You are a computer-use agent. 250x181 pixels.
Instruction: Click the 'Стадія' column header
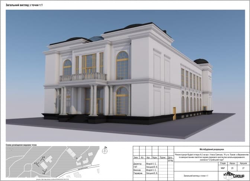[x=223, y=162]
